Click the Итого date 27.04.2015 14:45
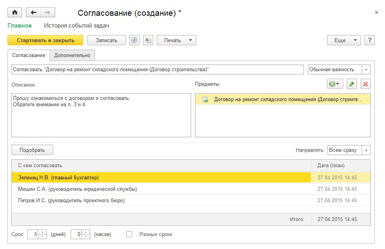The width and height of the screenshot is (385, 249). 337,219
